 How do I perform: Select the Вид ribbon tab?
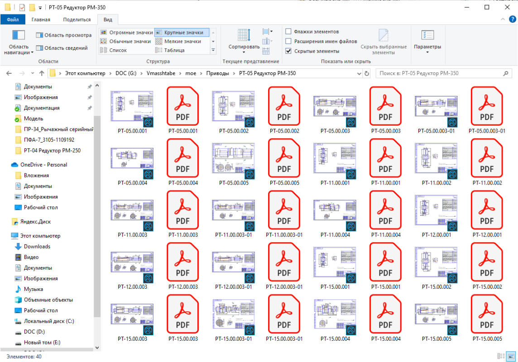[x=108, y=19]
